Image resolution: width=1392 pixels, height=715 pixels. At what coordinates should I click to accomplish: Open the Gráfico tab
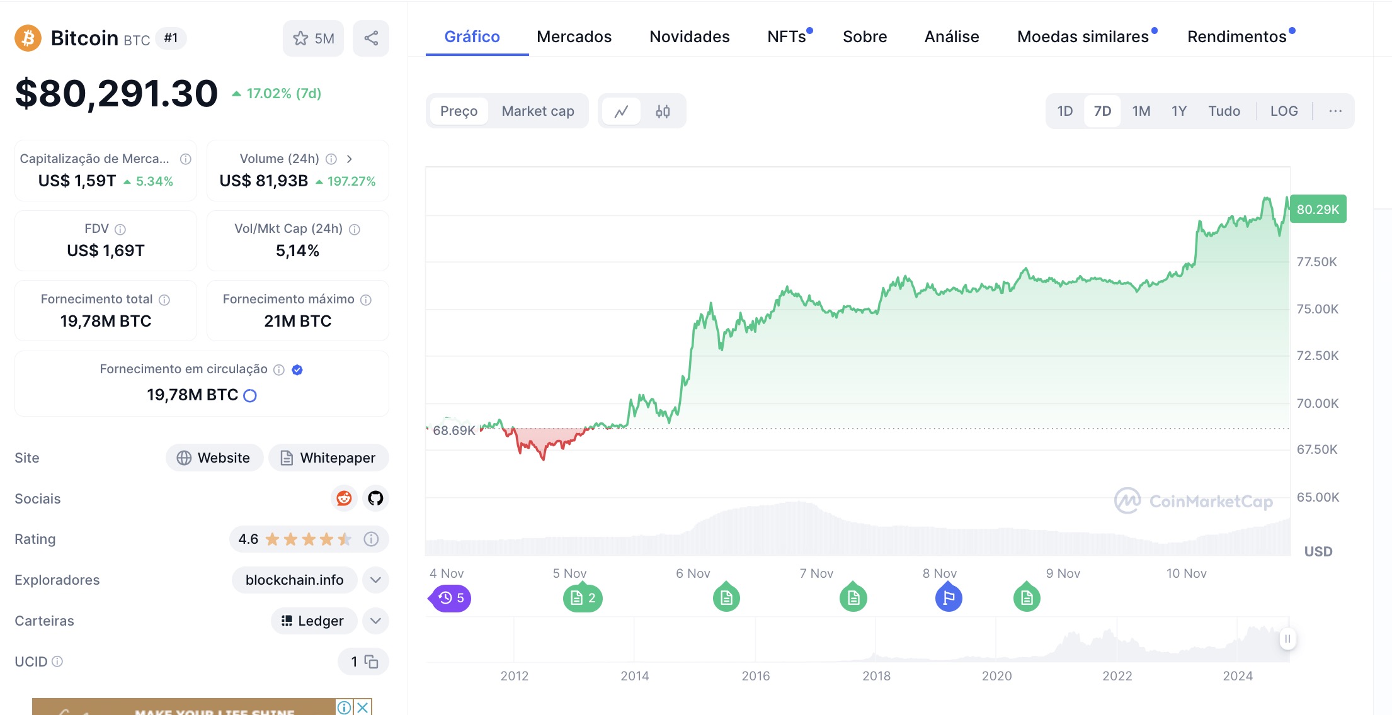(x=472, y=37)
